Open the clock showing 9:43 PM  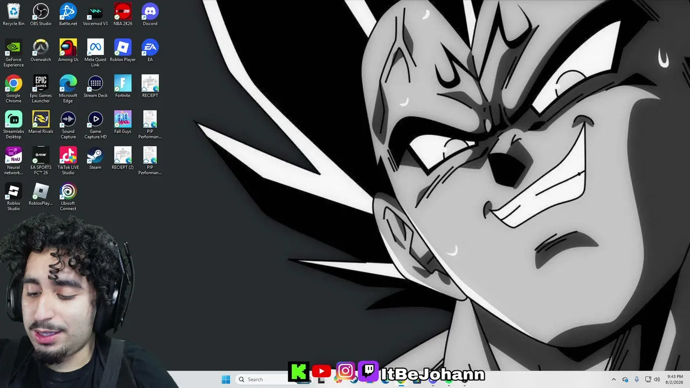point(675,379)
